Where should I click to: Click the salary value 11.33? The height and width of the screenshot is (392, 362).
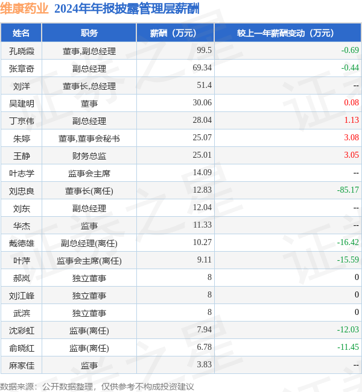coord(202,225)
